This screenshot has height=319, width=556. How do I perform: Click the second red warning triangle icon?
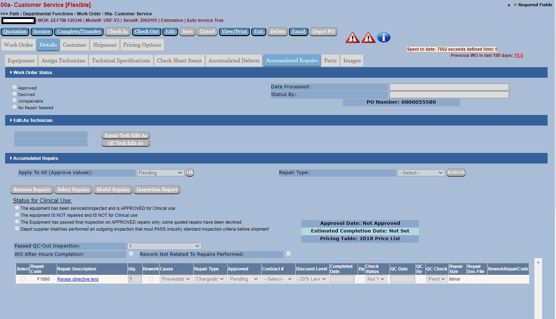(x=368, y=38)
